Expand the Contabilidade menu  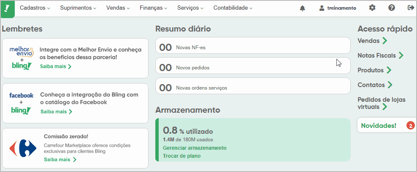(233, 8)
